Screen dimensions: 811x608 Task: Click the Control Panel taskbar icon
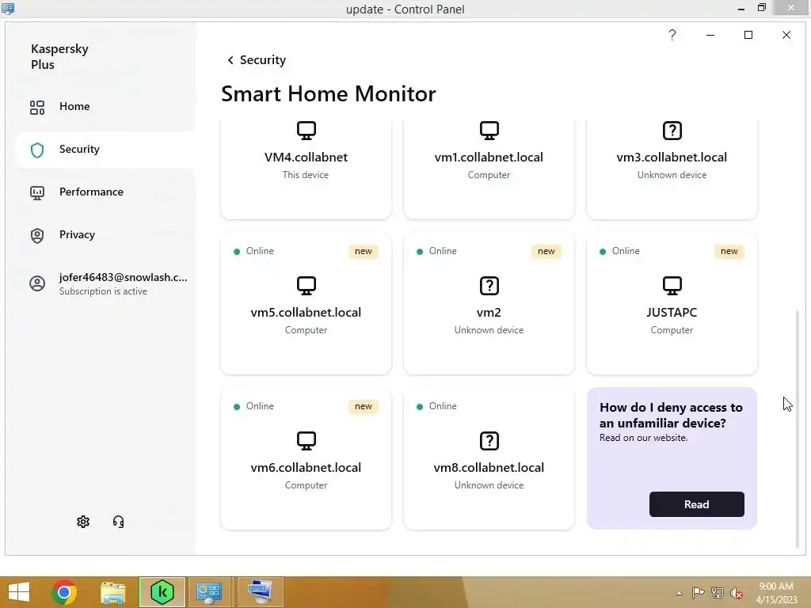coord(209,592)
